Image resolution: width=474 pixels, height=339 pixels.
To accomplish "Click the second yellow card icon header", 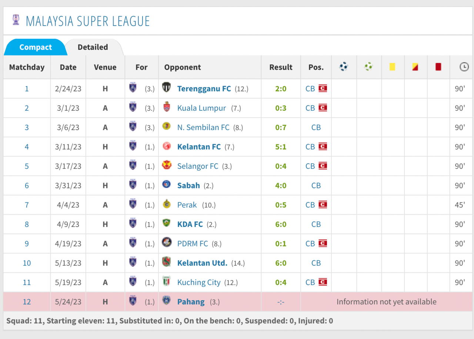I will click(415, 67).
